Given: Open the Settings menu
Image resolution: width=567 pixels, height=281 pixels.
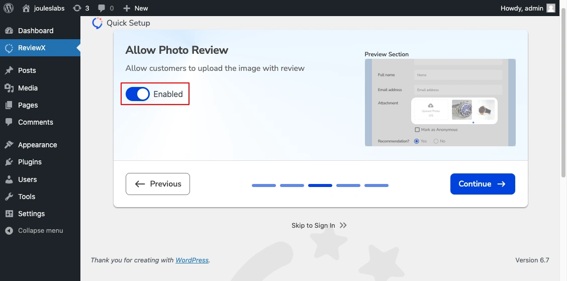Looking at the screenshot, I should click(x=40, y=214).
